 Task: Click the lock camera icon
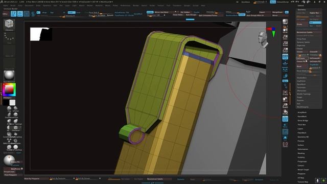pos(285,76)
